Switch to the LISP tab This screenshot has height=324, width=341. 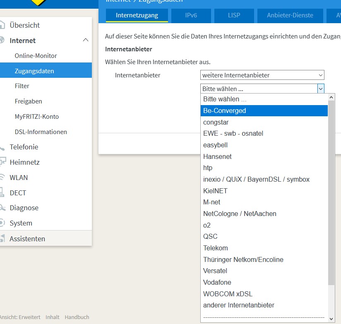(234, 15)
